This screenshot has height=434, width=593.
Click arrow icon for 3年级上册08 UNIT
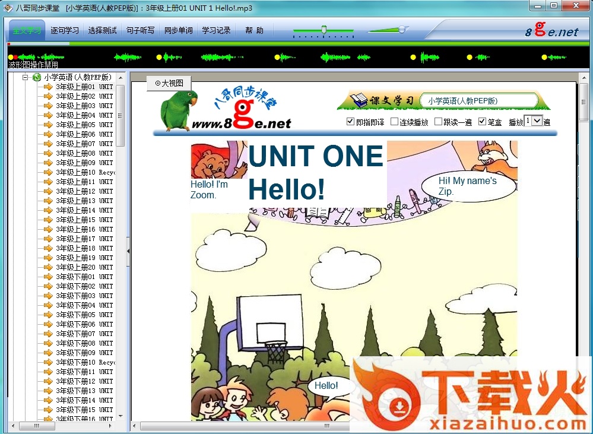(x=48, y=153)
